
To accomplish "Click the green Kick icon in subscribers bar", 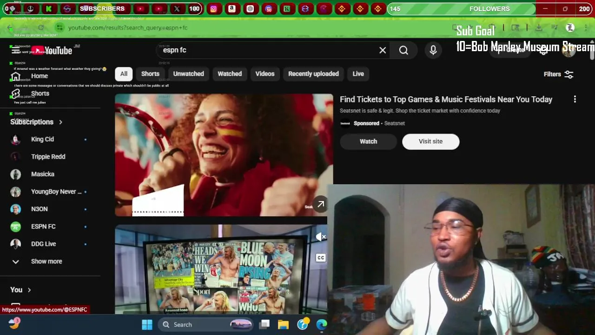I will [x=49, y=9].
